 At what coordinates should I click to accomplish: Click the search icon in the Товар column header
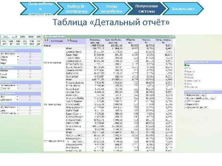pyautogui.click(x=68, y=40)
